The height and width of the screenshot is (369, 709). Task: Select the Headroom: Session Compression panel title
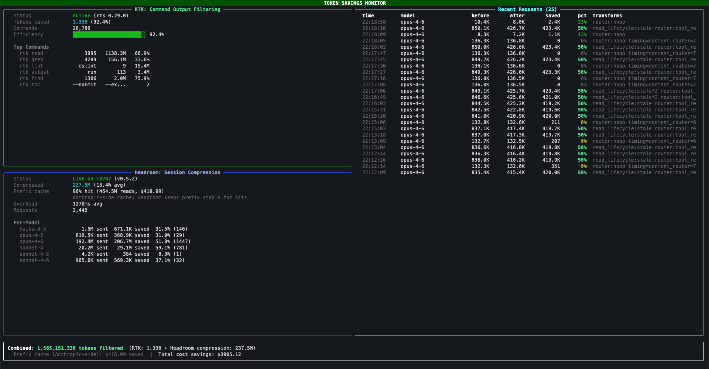click(178, 172)
